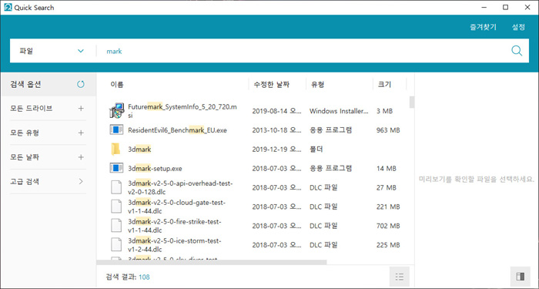
Task: Sort by the 수정한 날짜 column header
Action: click(x=271, y=84)
